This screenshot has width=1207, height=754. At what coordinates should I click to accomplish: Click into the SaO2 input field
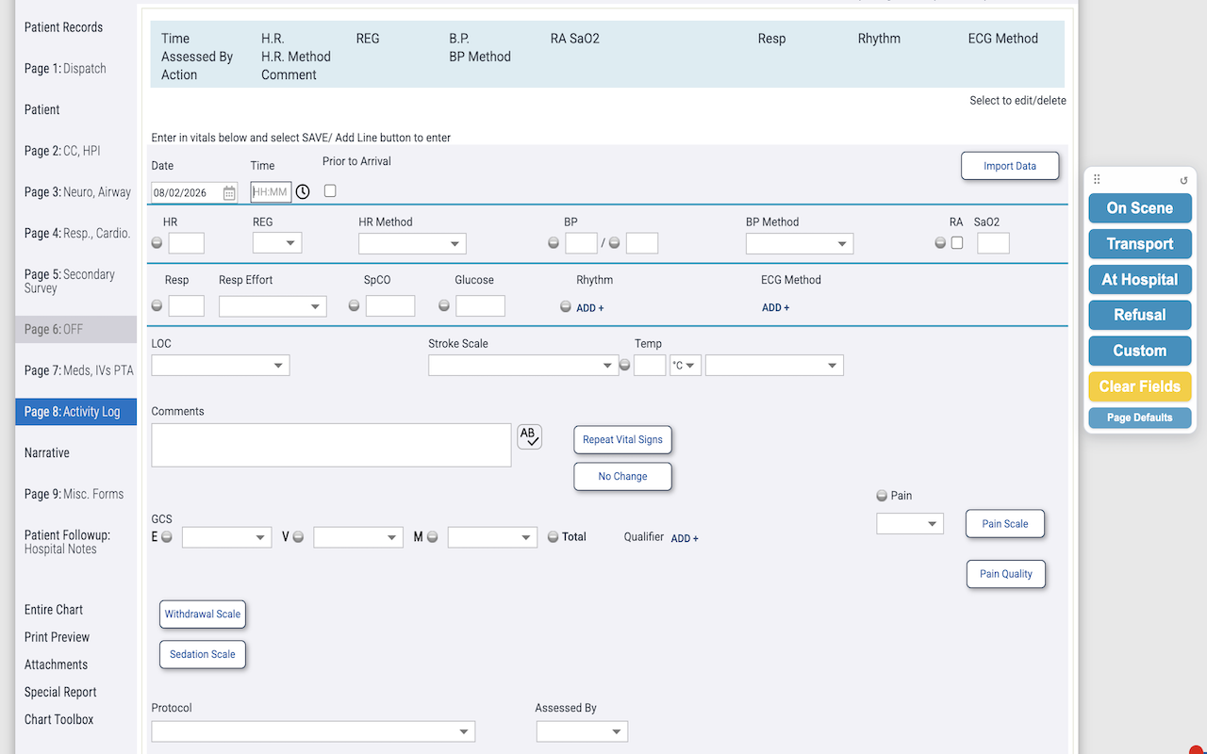(x=993, y=243)
